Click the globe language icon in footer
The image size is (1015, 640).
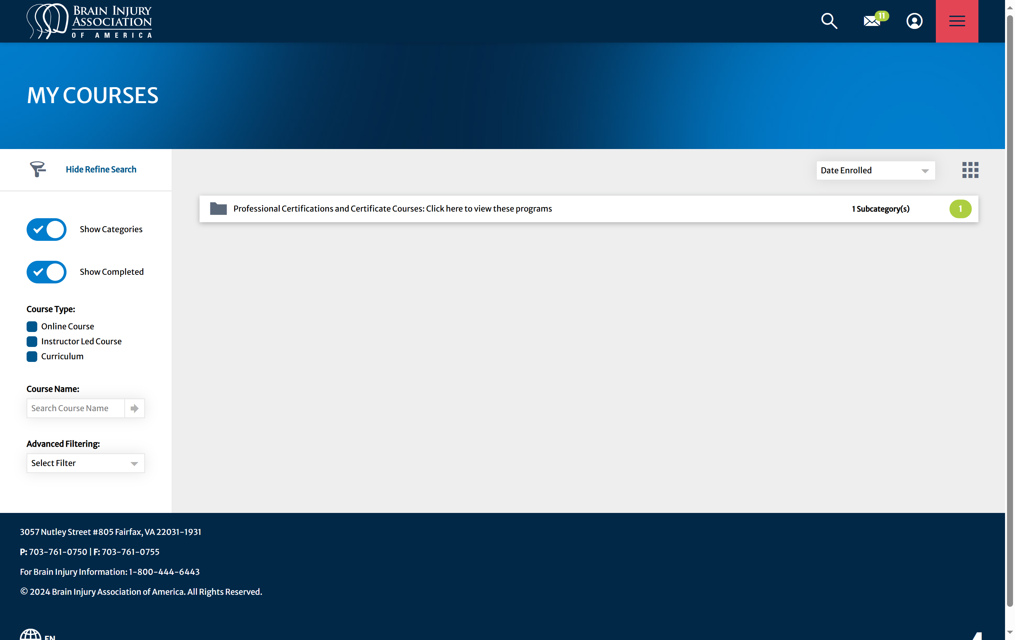pos(31,635)
